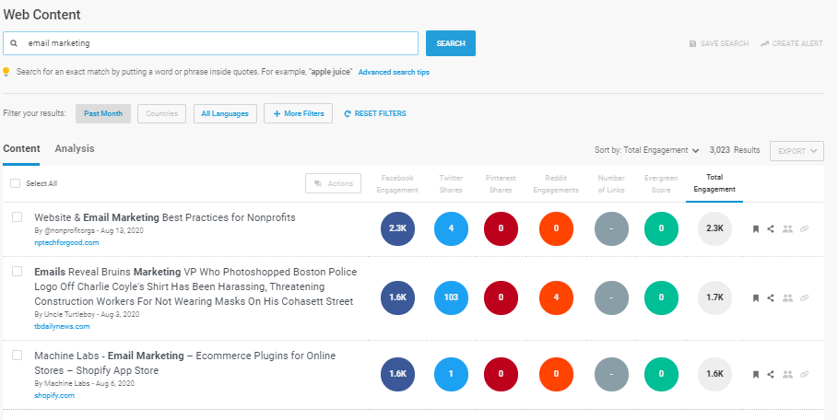Open the All Languages filter dropdown
Screen dimensions: 838x420
(x=225, y=113)
